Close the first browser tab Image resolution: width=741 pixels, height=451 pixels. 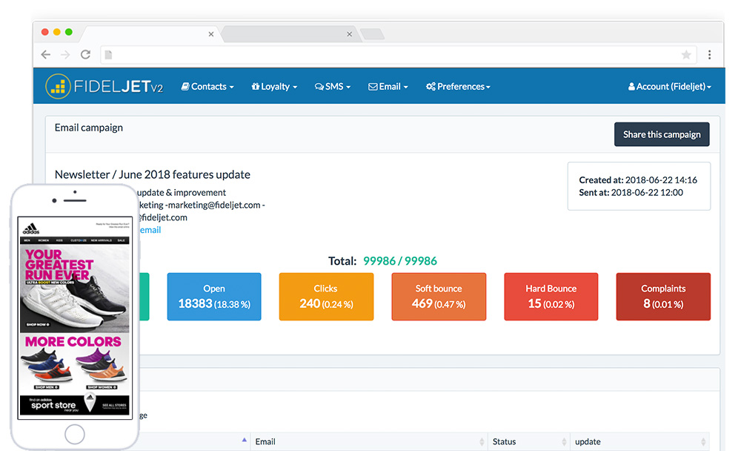[211, 34]
